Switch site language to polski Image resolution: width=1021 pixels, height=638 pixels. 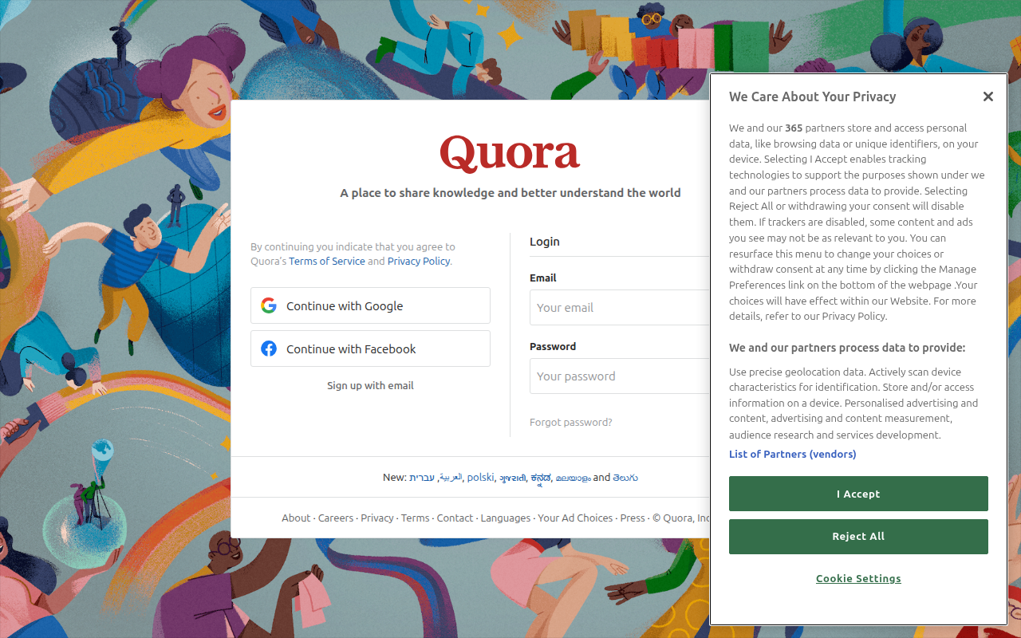click(x=480, y=477)
